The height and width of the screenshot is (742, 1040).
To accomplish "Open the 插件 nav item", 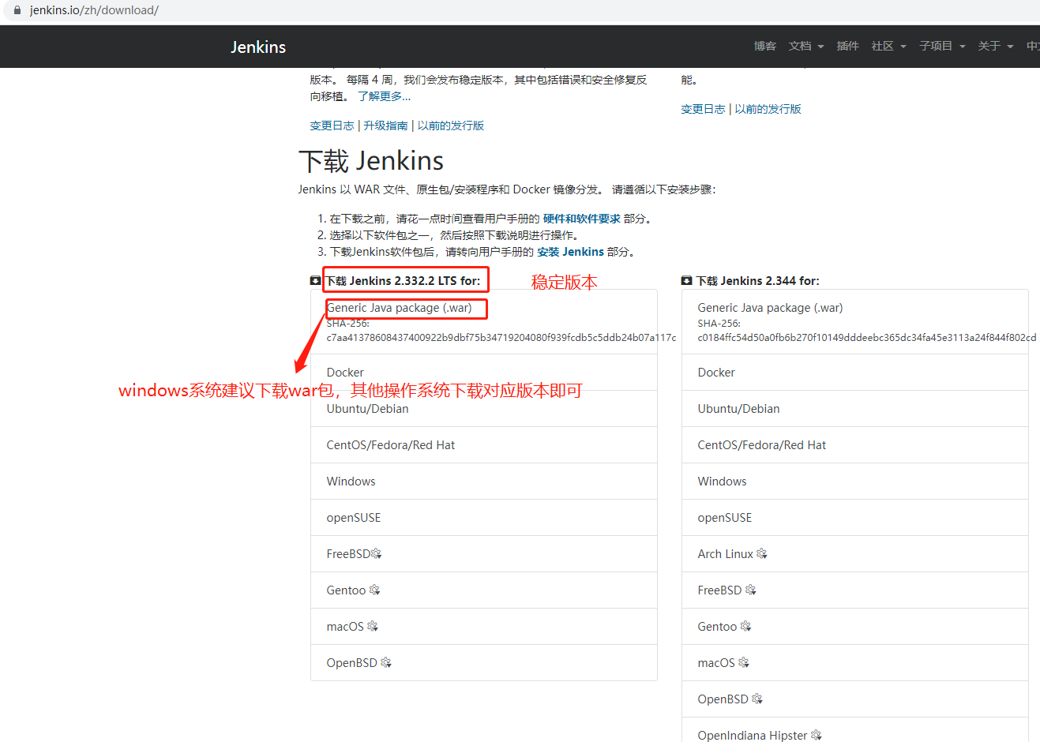I will 848,47.
